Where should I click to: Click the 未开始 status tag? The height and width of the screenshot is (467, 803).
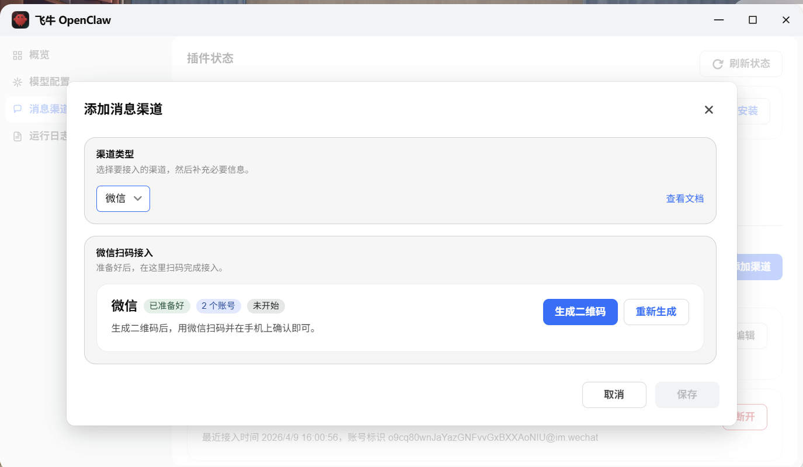266,306
